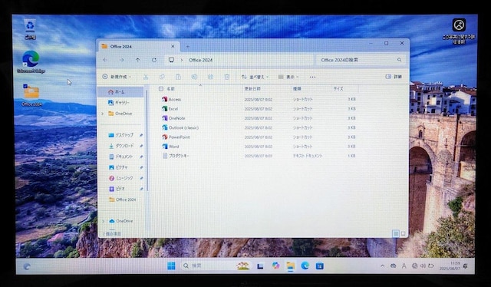The image size is (491, 287).
Task: Show hidden system tray icons
Action: click(382, 266)
